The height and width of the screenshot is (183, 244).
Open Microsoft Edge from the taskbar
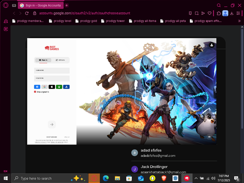106,178
